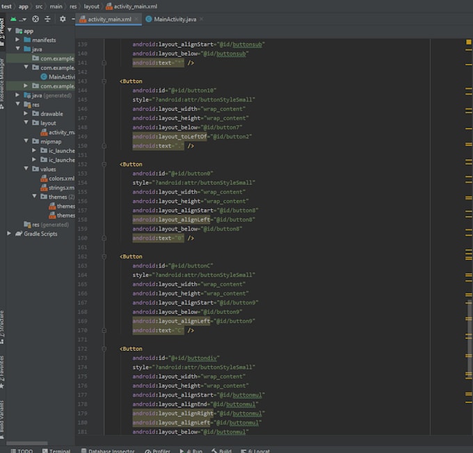The image size is (473, 453).
Task: Open the Gradle Scripts node
Action: pos(40,234)
